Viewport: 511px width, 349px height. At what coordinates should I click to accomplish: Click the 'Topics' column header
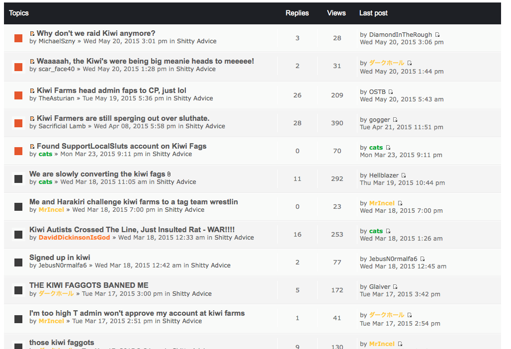(18, 13)
